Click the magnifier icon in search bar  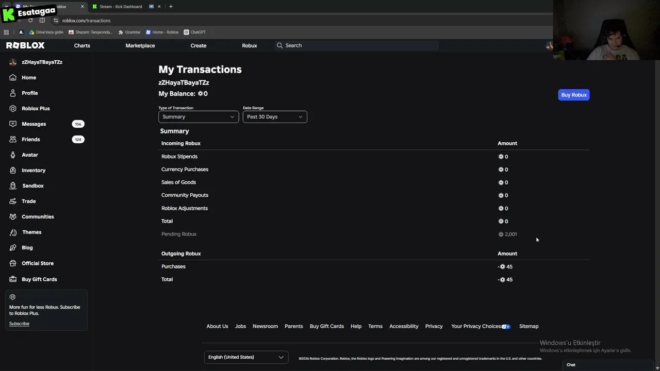pos(279,45)
